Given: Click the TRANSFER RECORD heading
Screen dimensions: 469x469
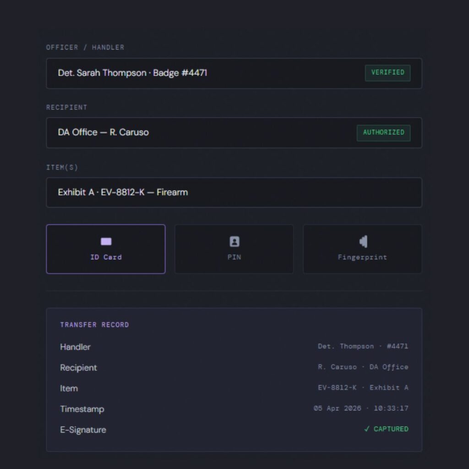Looking at the screenshot, I should pos(94,325).
